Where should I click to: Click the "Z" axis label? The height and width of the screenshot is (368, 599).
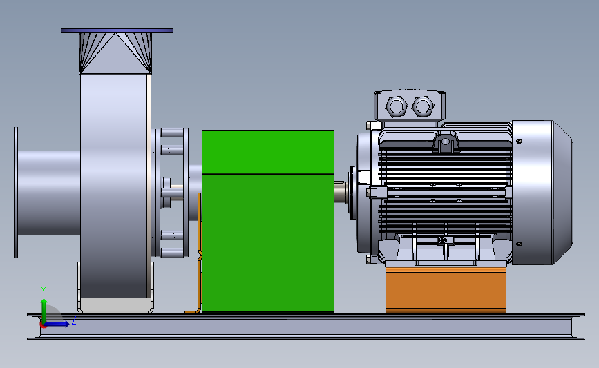tap(74, 320)
